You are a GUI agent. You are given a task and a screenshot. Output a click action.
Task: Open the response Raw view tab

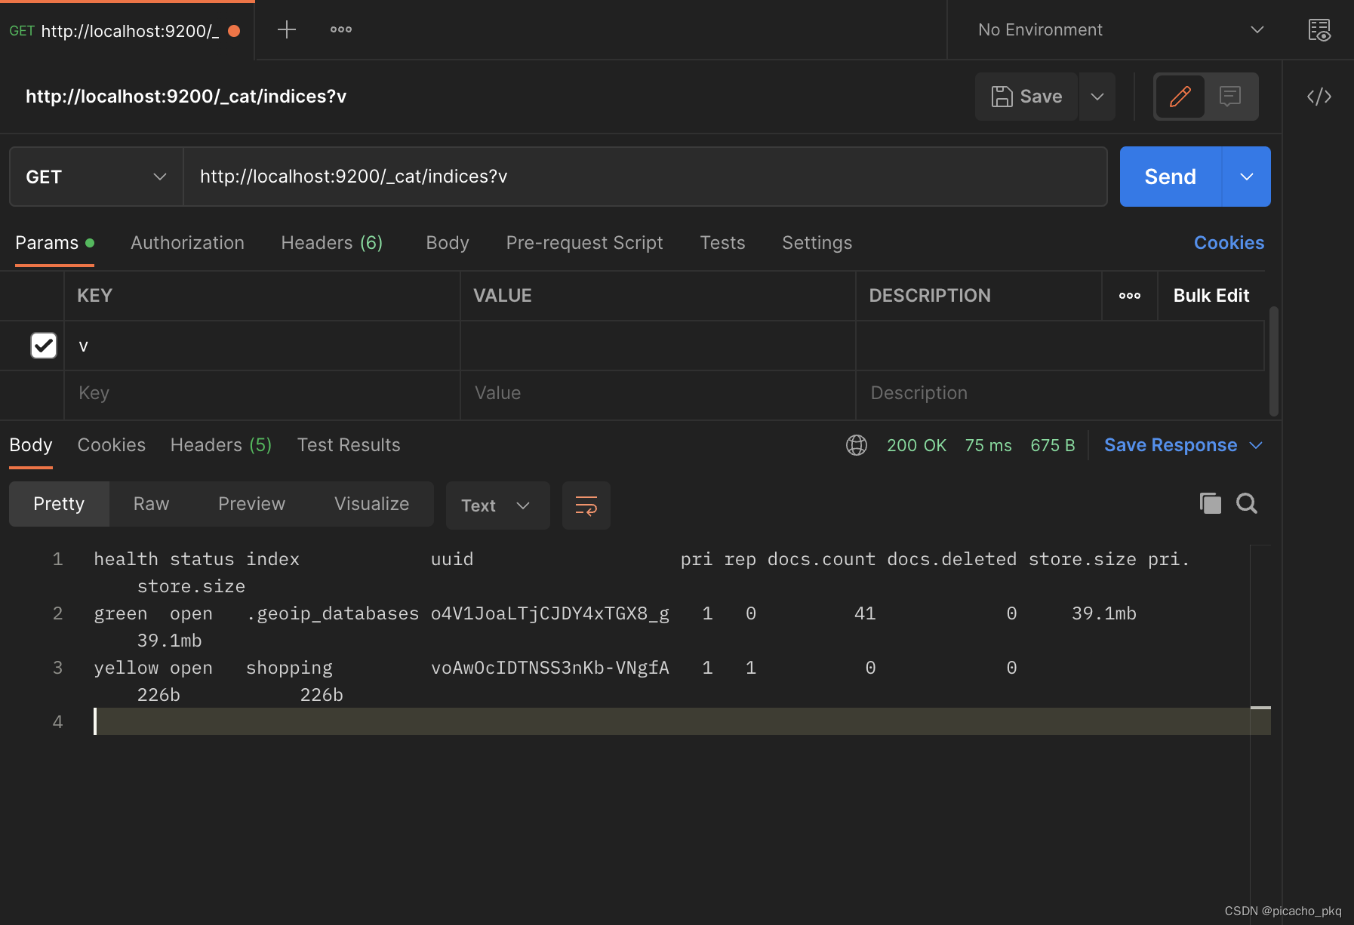click(x=151, y=504)
